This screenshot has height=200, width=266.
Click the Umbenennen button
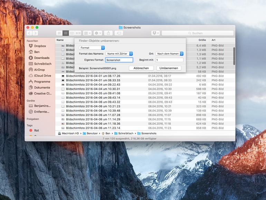pos(169,68)
